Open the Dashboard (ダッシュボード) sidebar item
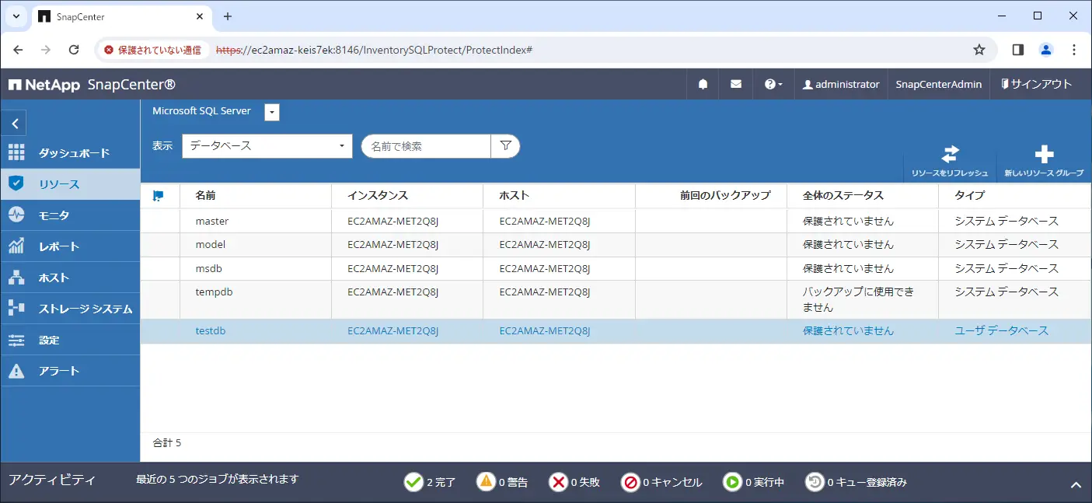The image size is (1092, 503). tap(70, 153)
